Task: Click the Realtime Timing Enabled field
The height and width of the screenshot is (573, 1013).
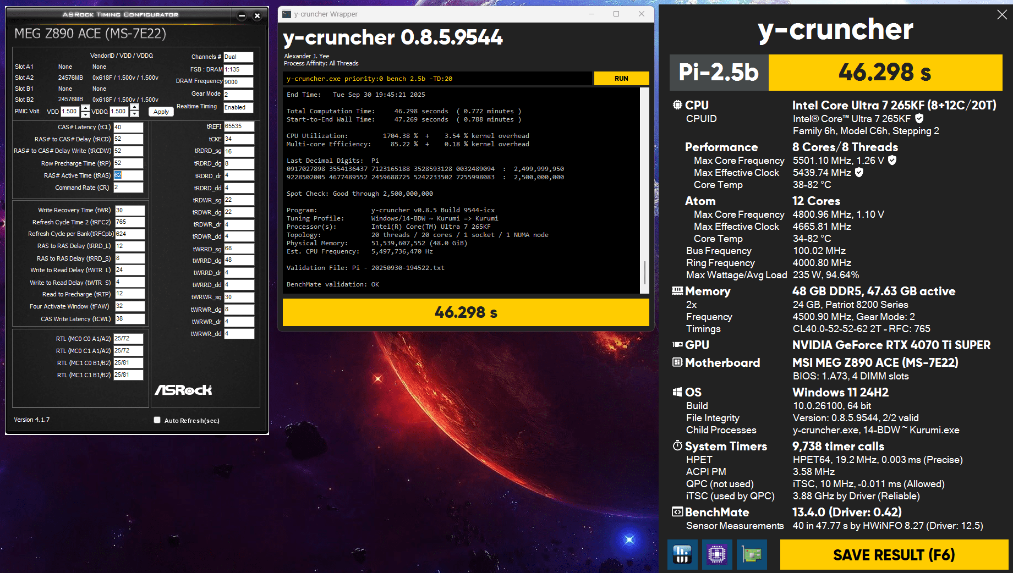Action: click(238, 107)
